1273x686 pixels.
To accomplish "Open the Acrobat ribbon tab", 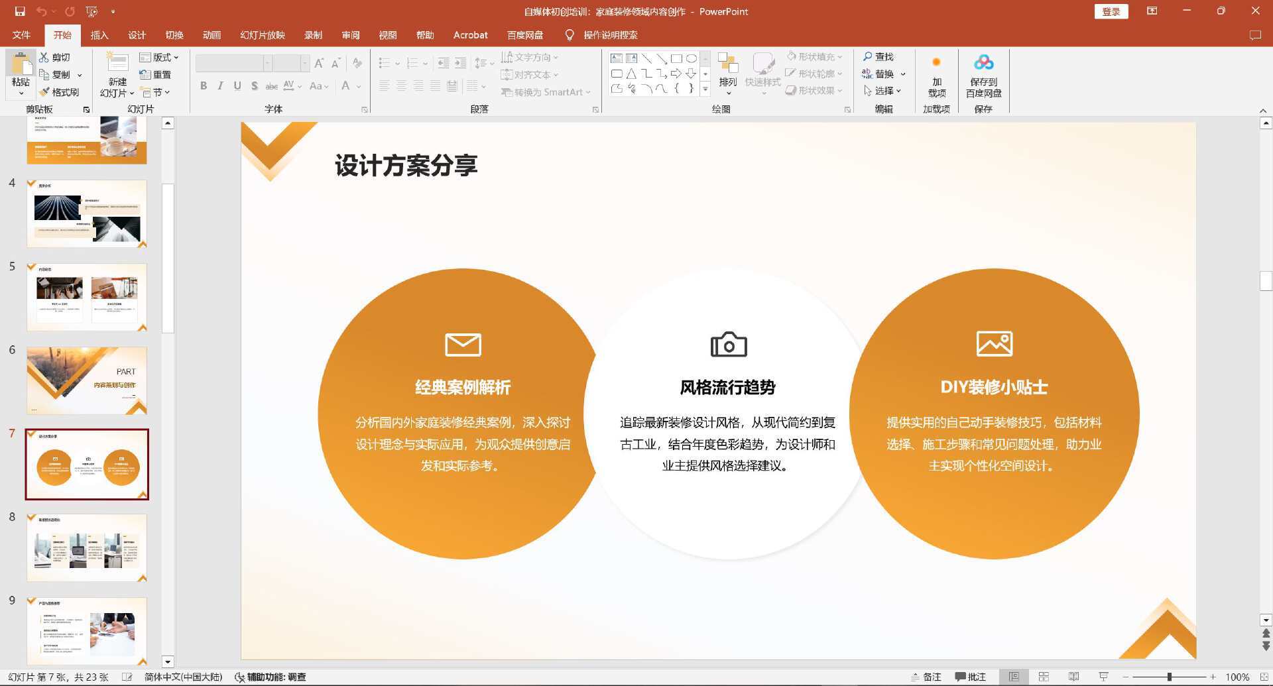I will [470, 35].
